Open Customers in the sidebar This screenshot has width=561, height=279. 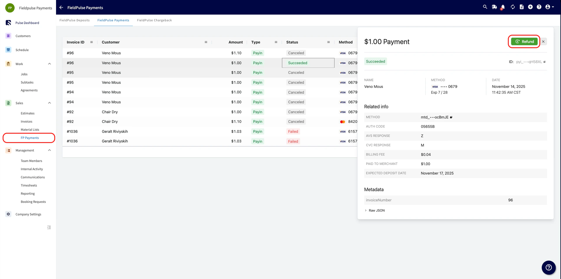tap(23, 36)
